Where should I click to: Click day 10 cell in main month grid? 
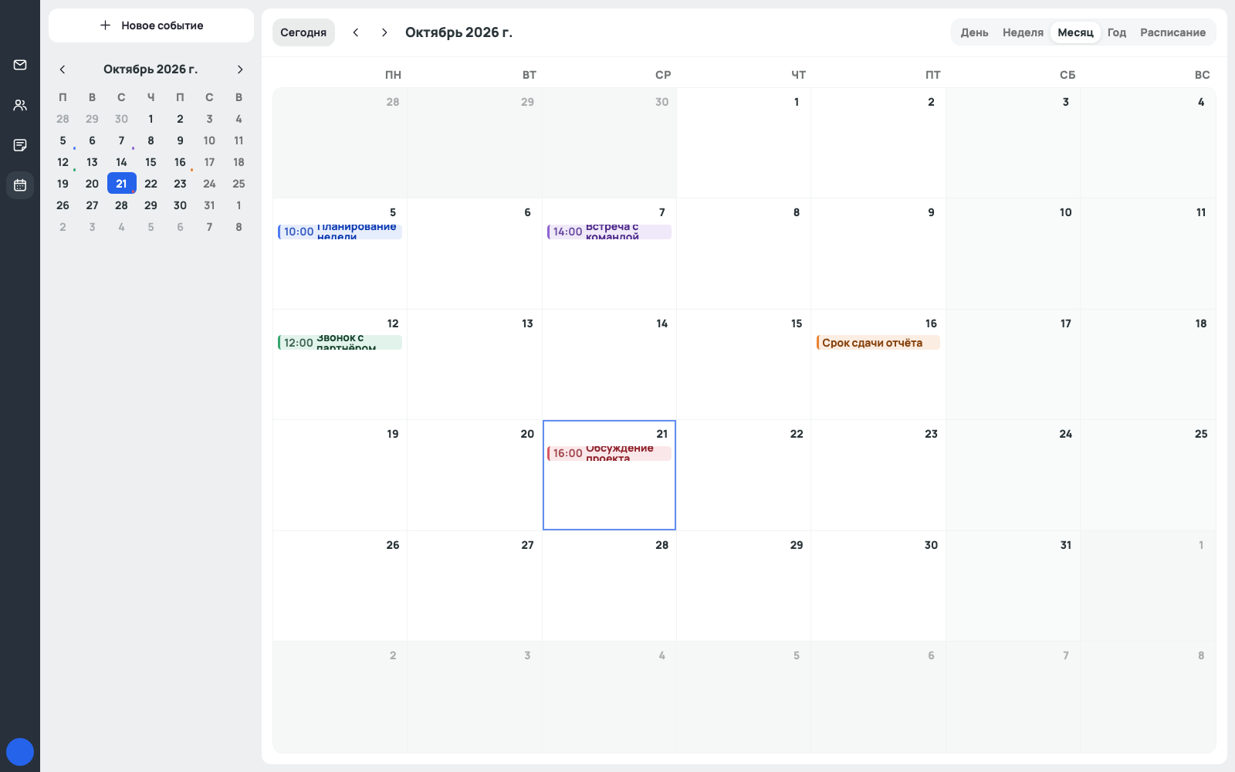1013,254
